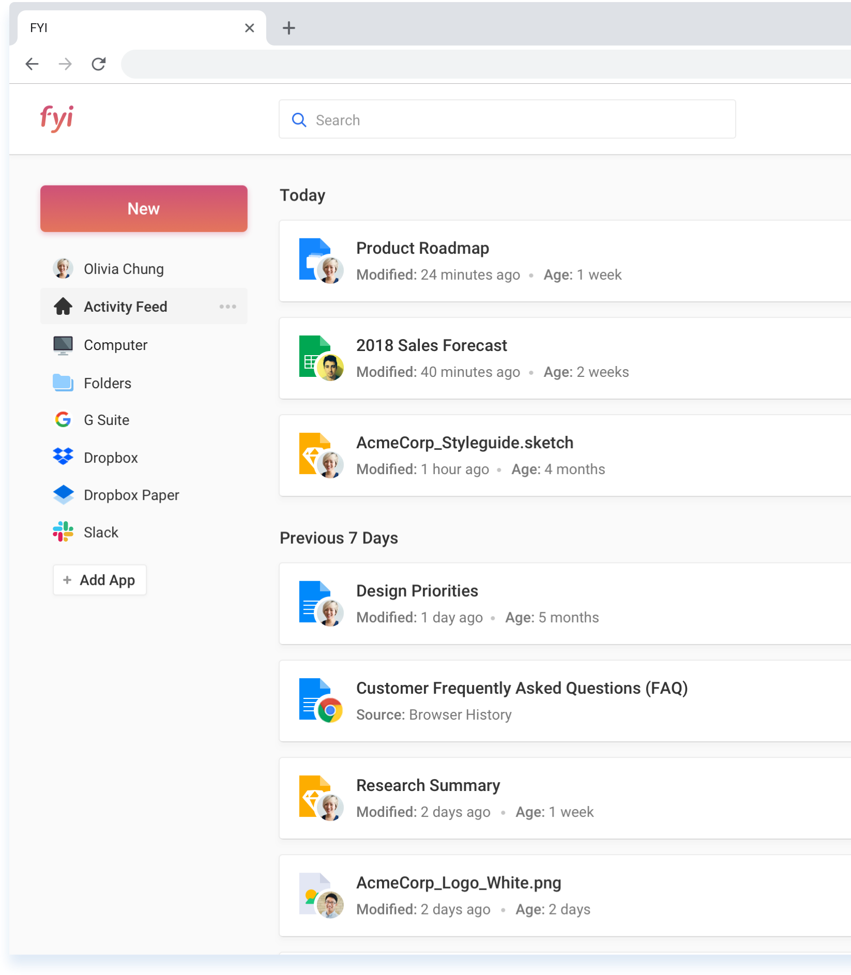Click the Add App button
This screenshot has height=975, width=851.
point(100,580)
